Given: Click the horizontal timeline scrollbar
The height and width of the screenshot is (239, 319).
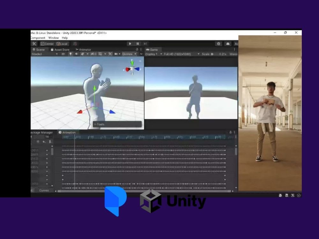Looking at the screenshot, I should pos(144,191).
